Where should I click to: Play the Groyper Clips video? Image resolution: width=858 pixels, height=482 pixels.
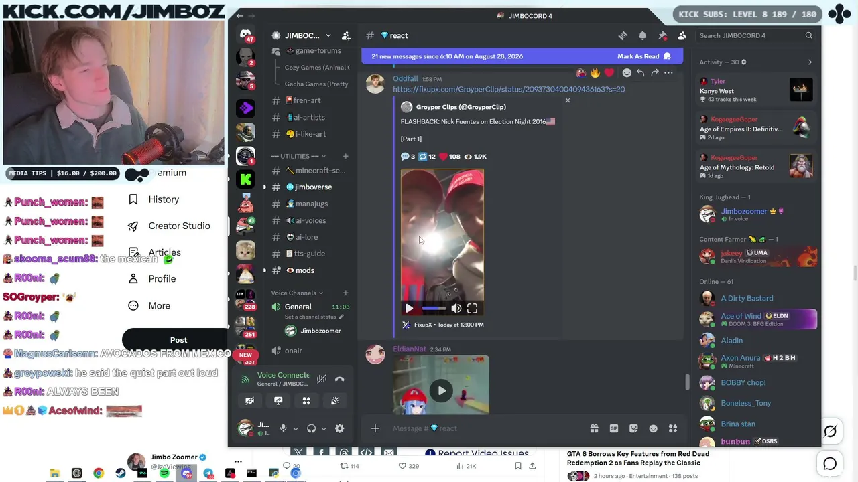(409, 309)
